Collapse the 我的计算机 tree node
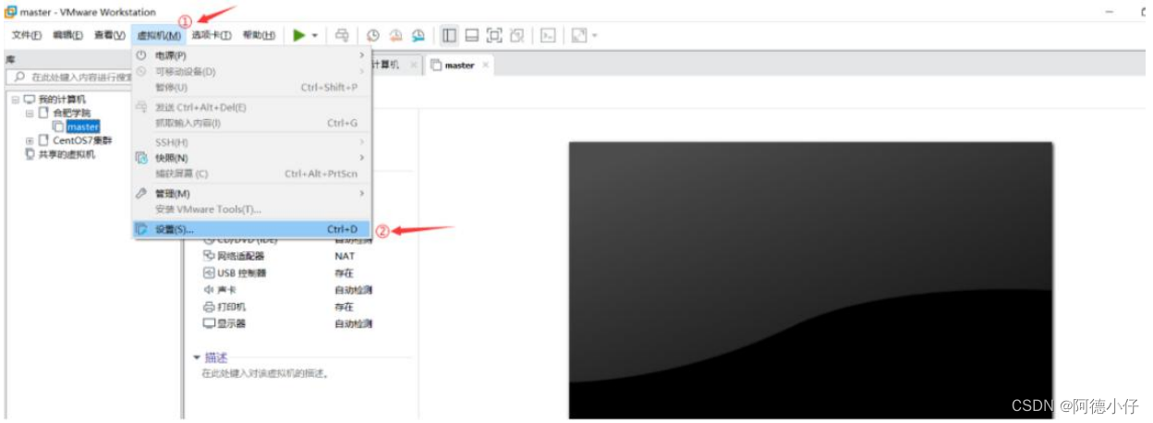 pyautogui.click(x=16, y=99)
